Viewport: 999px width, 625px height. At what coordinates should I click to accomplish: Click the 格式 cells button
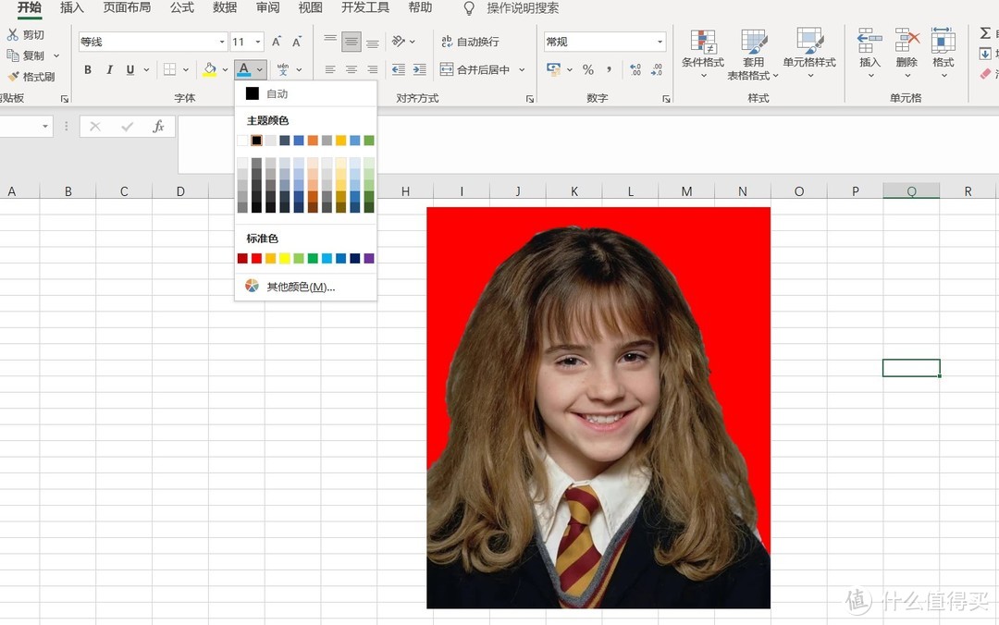pos(943,53)
